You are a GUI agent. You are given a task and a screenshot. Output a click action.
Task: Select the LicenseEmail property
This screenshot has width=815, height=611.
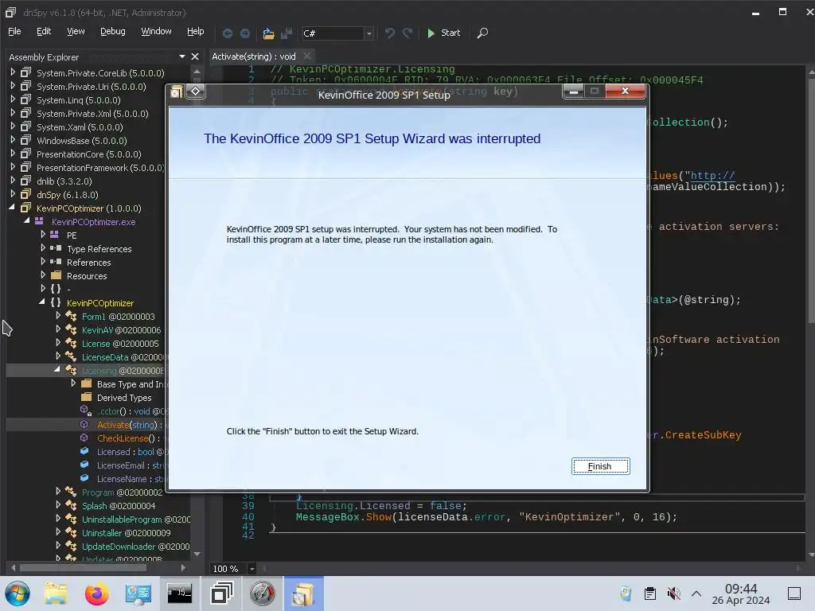pos(131,465)
